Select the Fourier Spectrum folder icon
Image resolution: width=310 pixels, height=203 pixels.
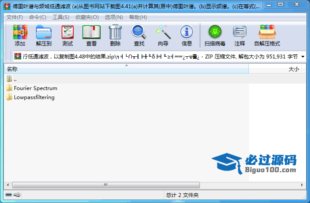9,88
